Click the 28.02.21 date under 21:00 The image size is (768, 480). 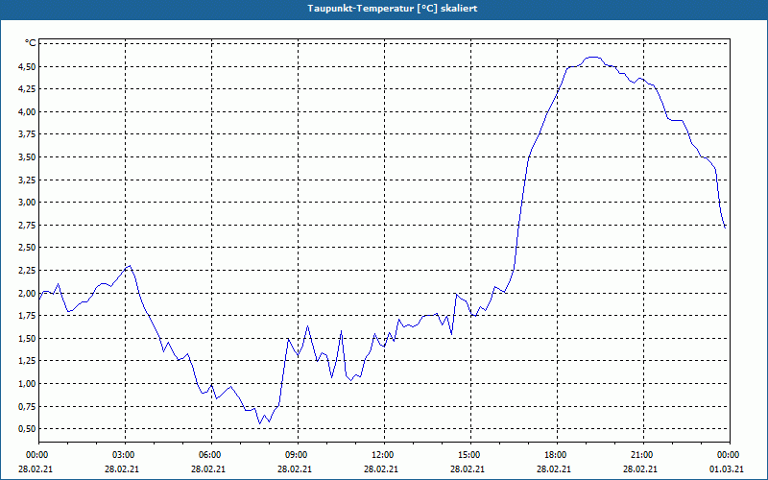pos(640,469)
